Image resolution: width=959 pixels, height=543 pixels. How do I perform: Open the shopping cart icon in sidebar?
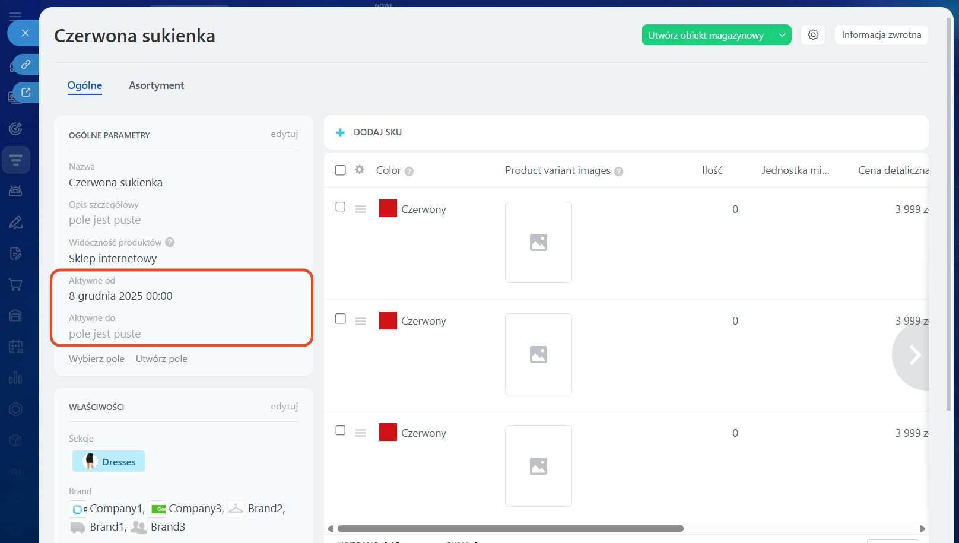(16, 285)
